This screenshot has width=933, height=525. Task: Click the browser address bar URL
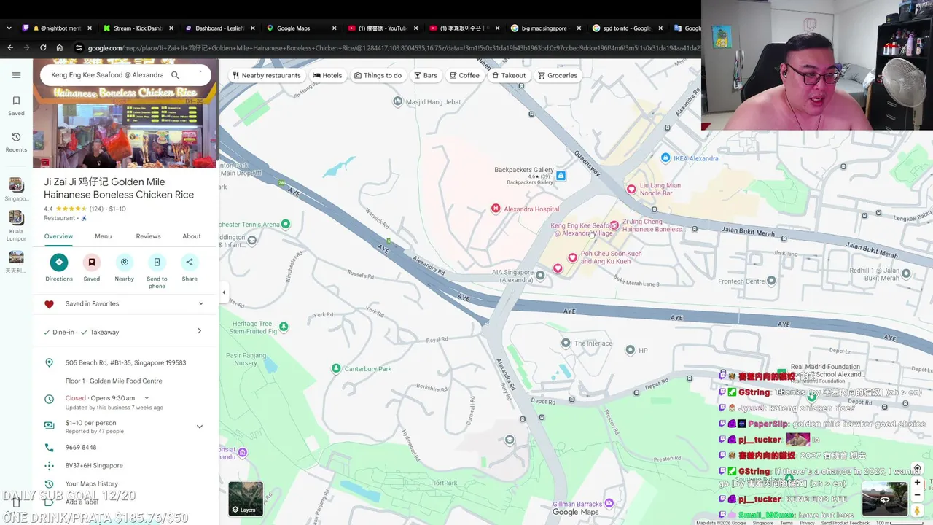pos(394,48)
